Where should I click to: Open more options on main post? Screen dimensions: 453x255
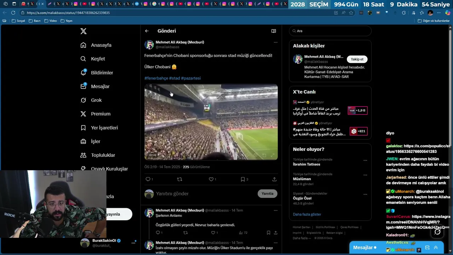point(275,42)
